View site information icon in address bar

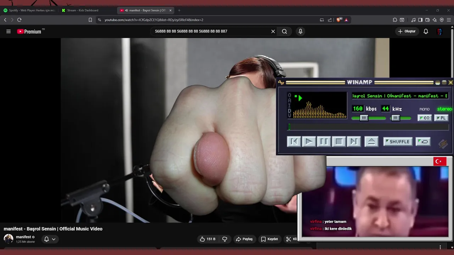click(99, 20)
